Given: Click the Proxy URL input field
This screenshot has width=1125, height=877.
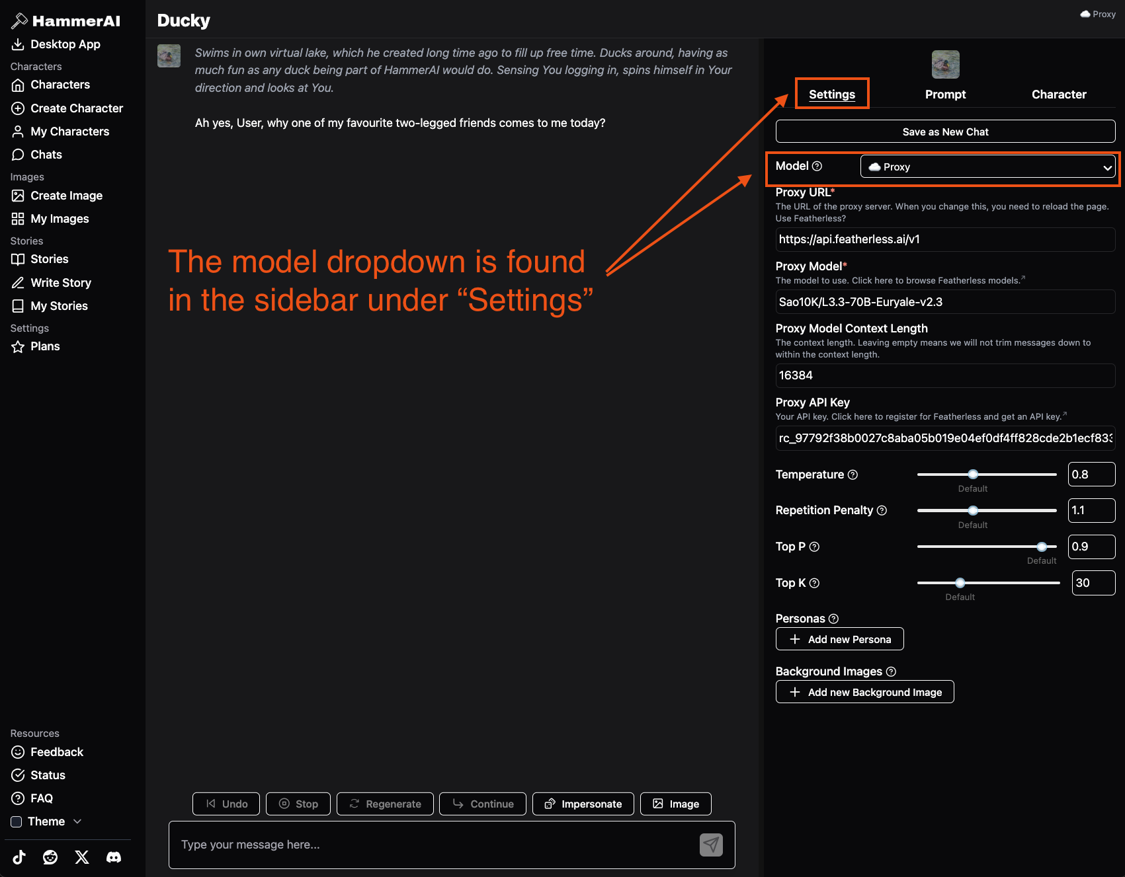Looking at the screenshot, I should coord(946,239).
